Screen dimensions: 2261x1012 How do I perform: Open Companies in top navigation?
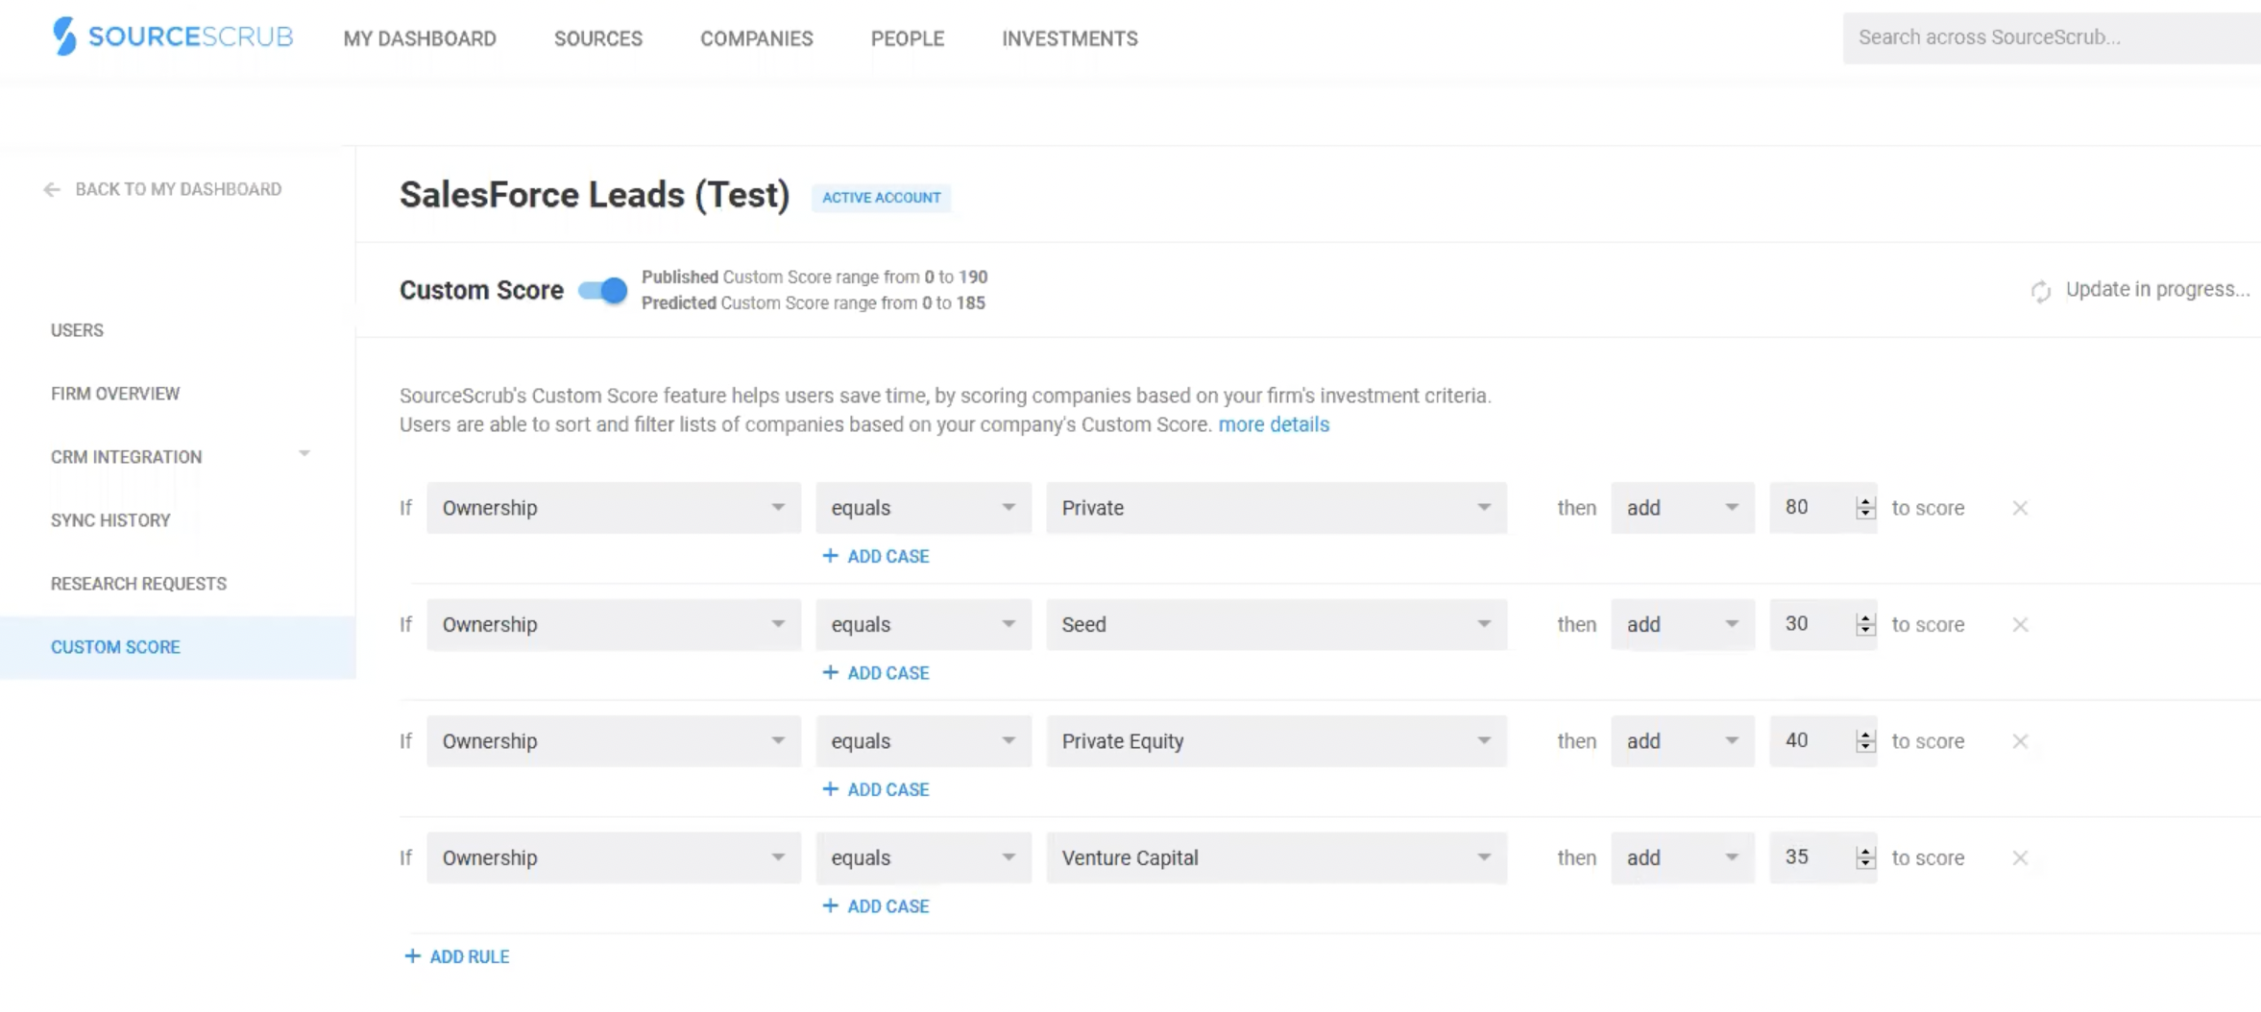click(x=757, y=39)
